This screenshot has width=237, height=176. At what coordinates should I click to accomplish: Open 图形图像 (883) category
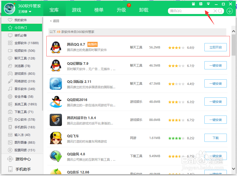[x=22, y=143]
